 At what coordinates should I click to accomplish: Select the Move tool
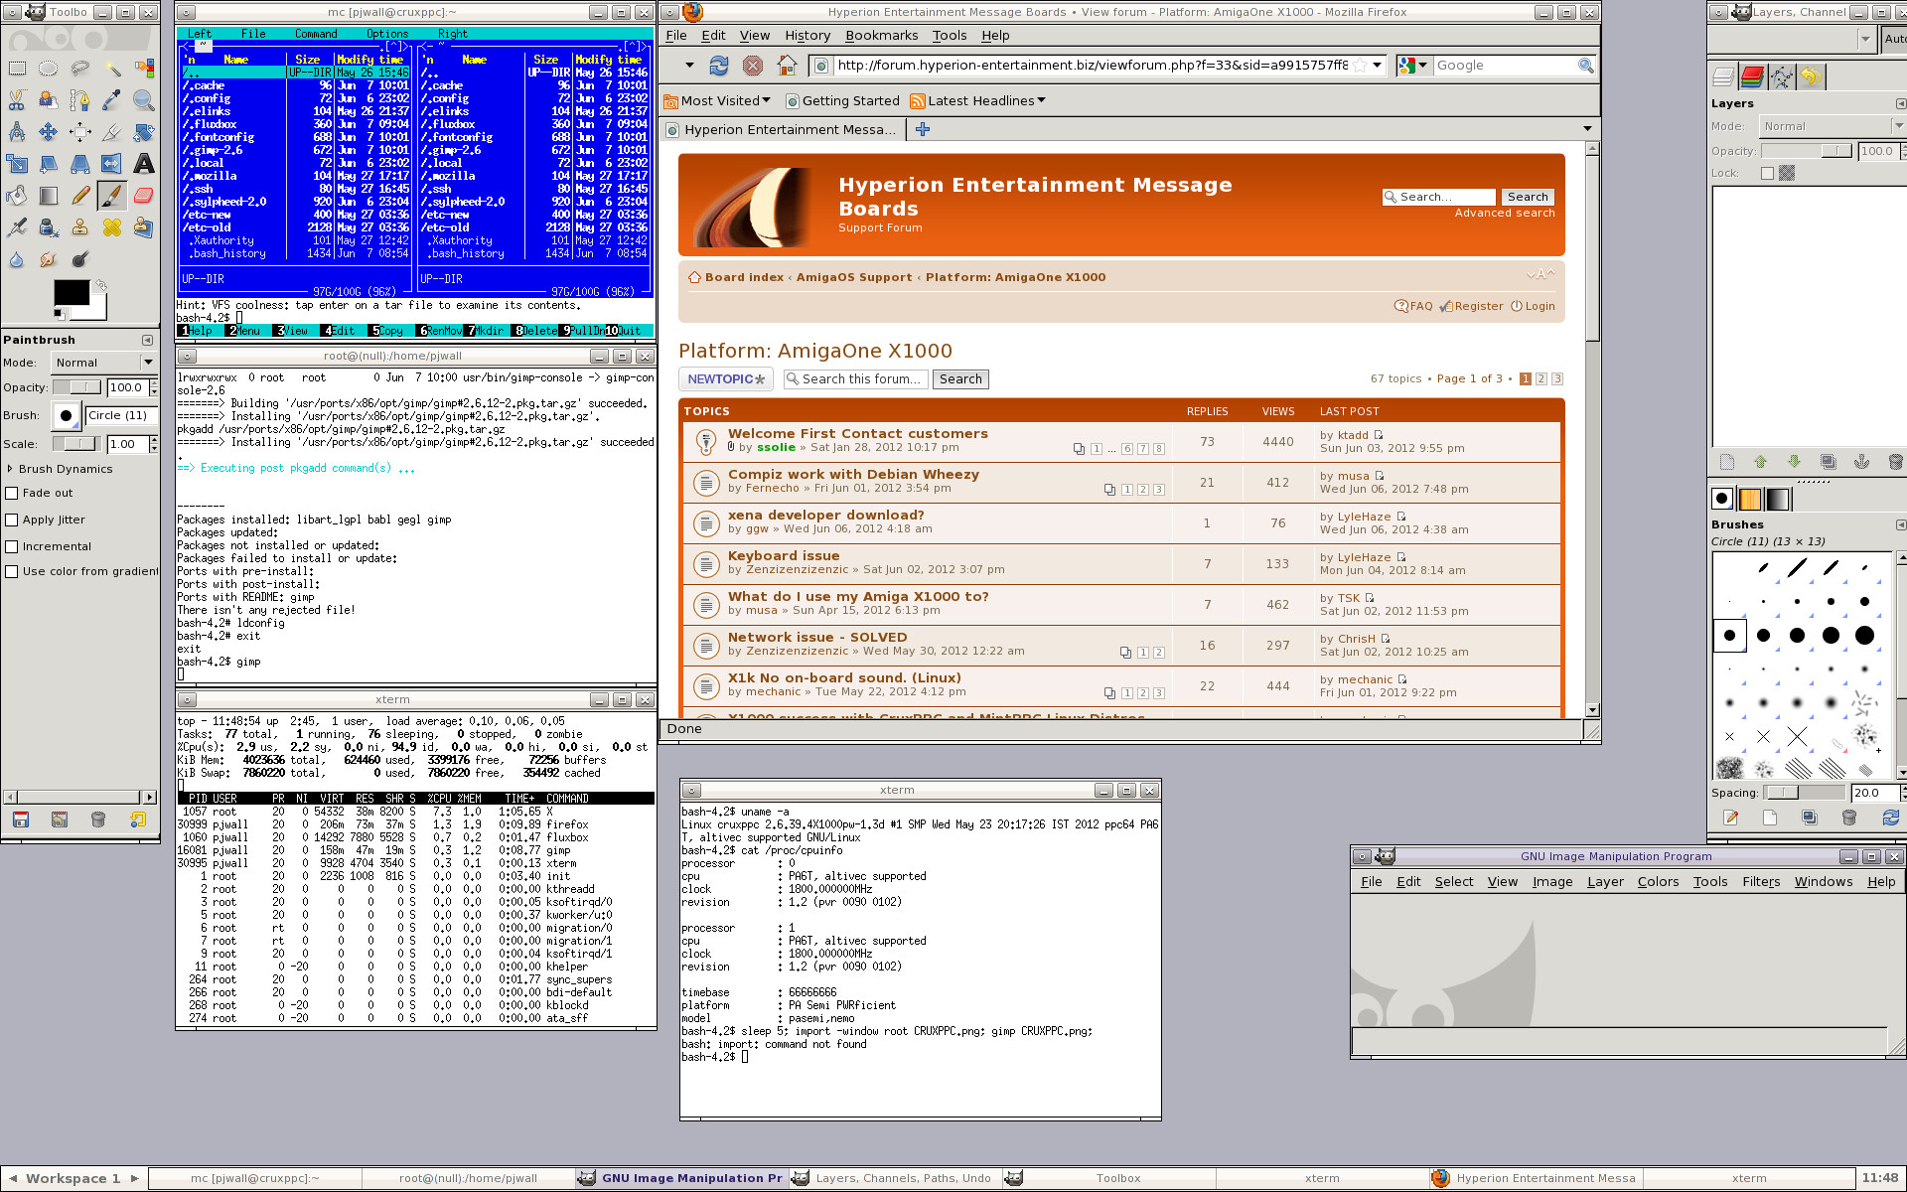pos(49,132)
